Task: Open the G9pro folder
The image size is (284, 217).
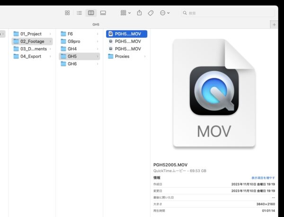Action: 80,42
